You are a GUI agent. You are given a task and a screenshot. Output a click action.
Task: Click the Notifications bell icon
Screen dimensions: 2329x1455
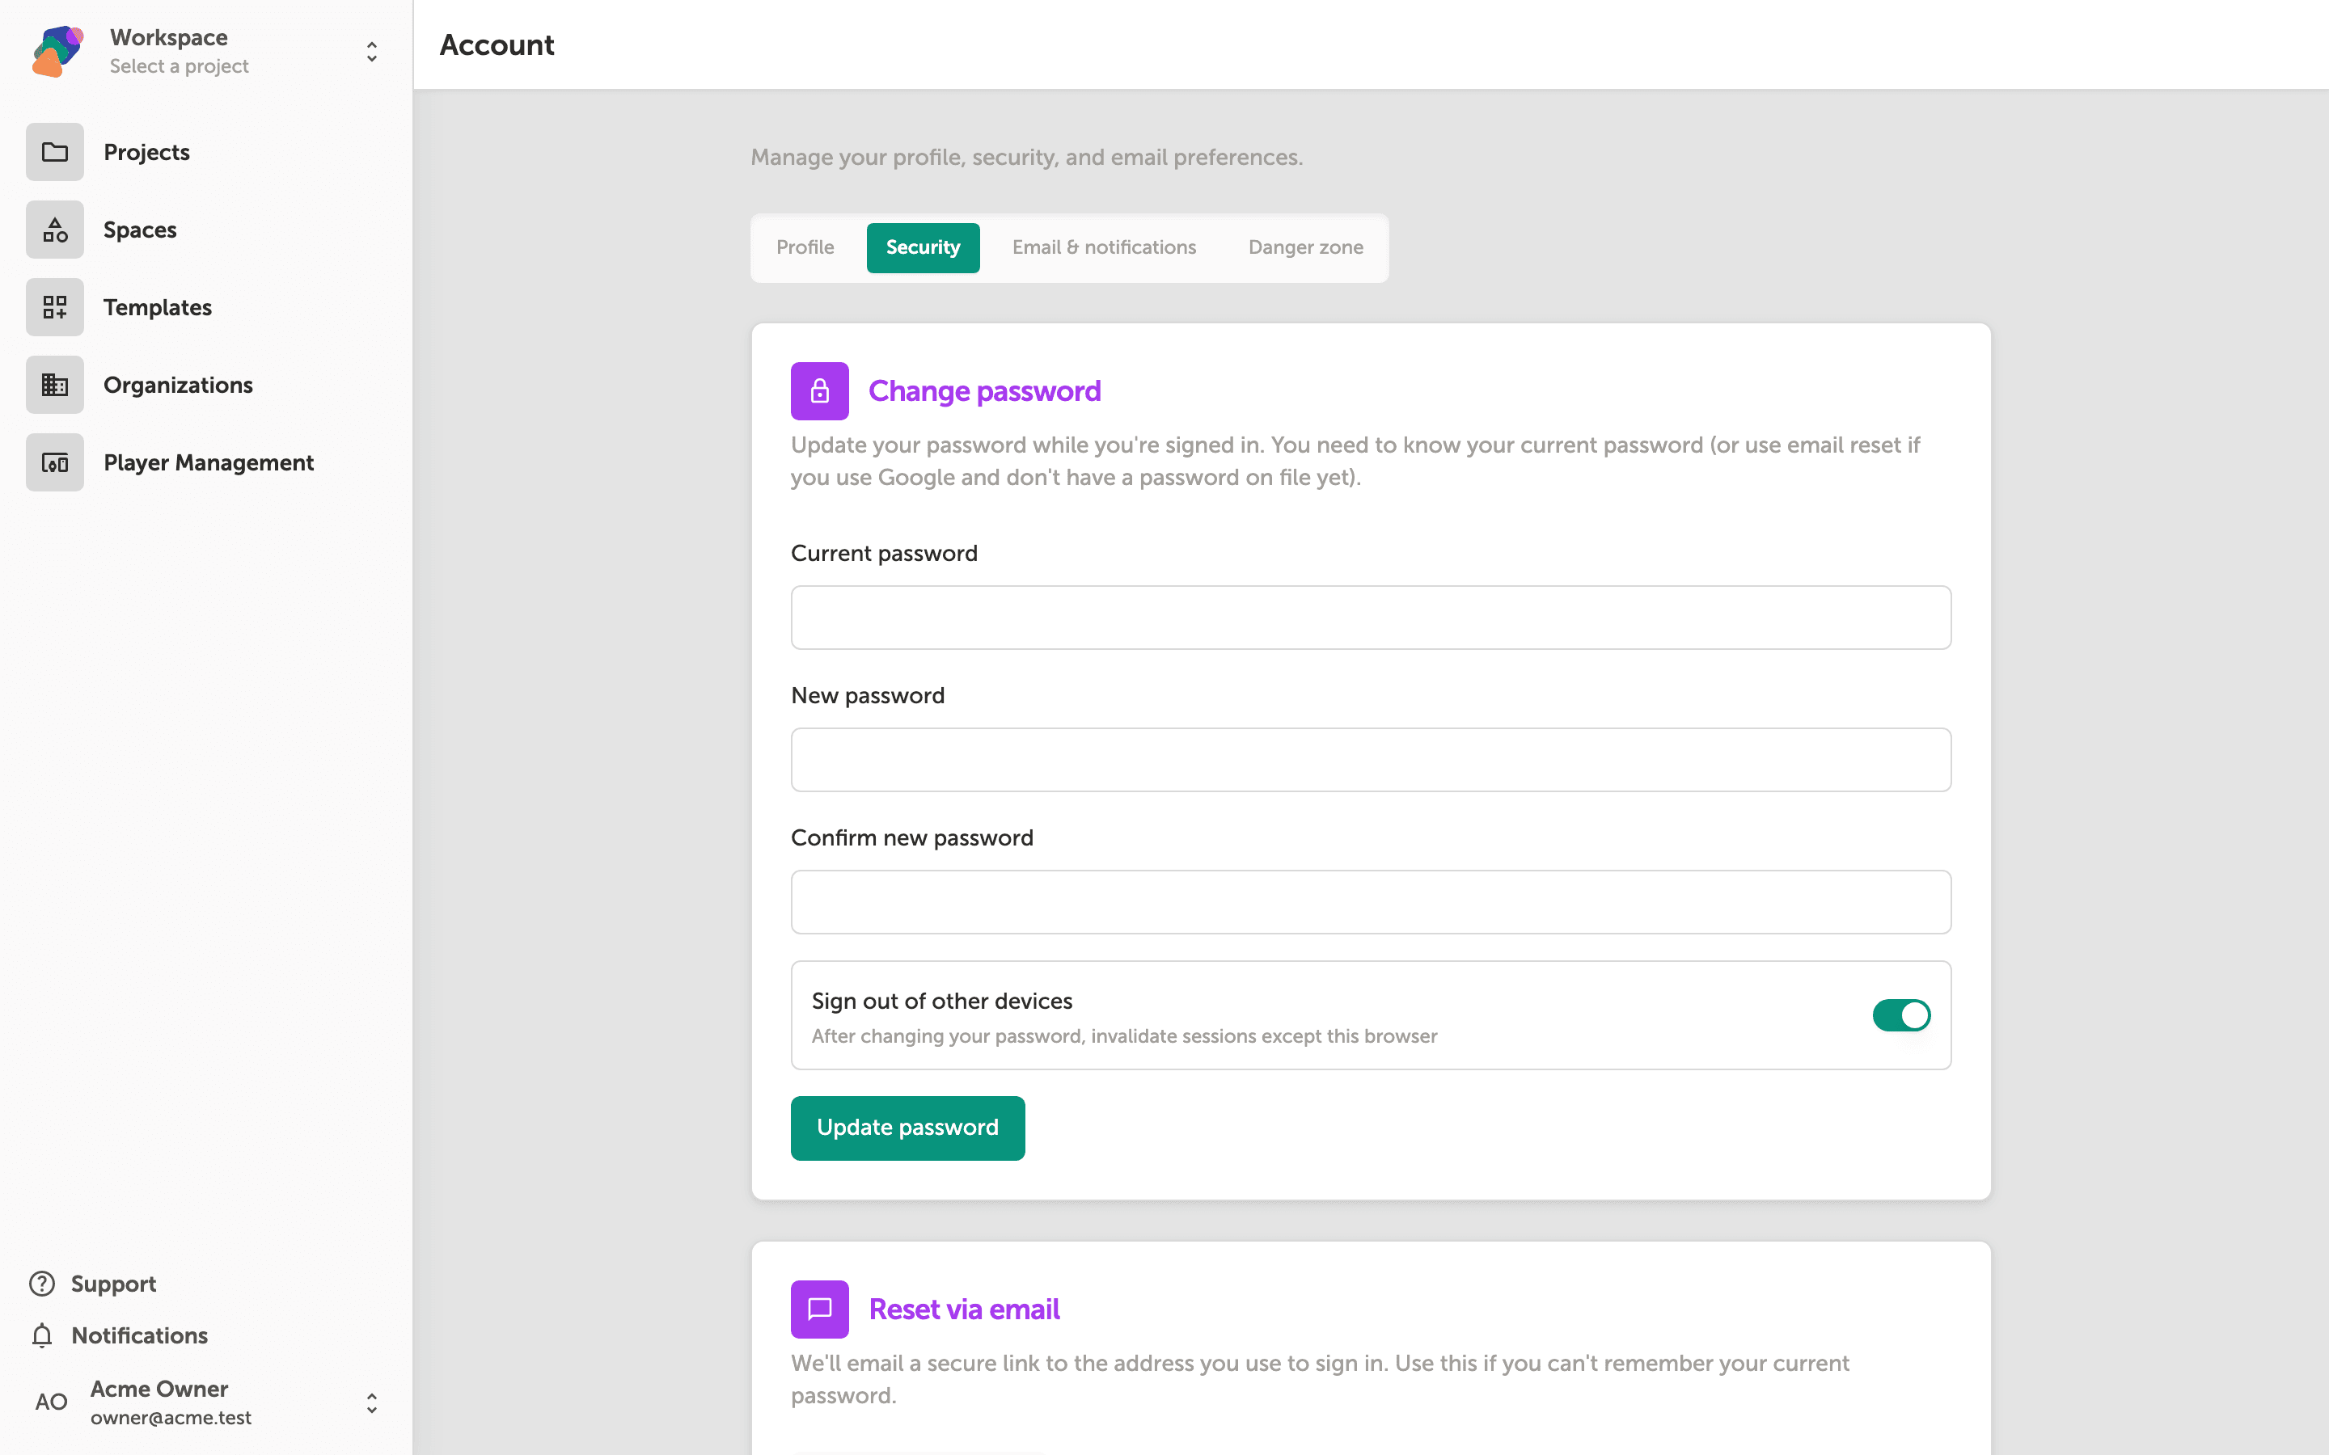(x=42, y=1335)
